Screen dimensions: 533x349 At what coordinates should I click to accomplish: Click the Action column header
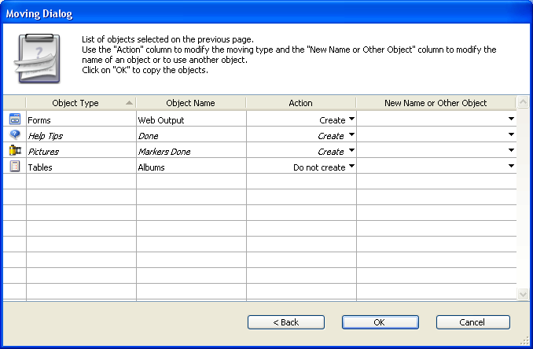pos(300,103)
